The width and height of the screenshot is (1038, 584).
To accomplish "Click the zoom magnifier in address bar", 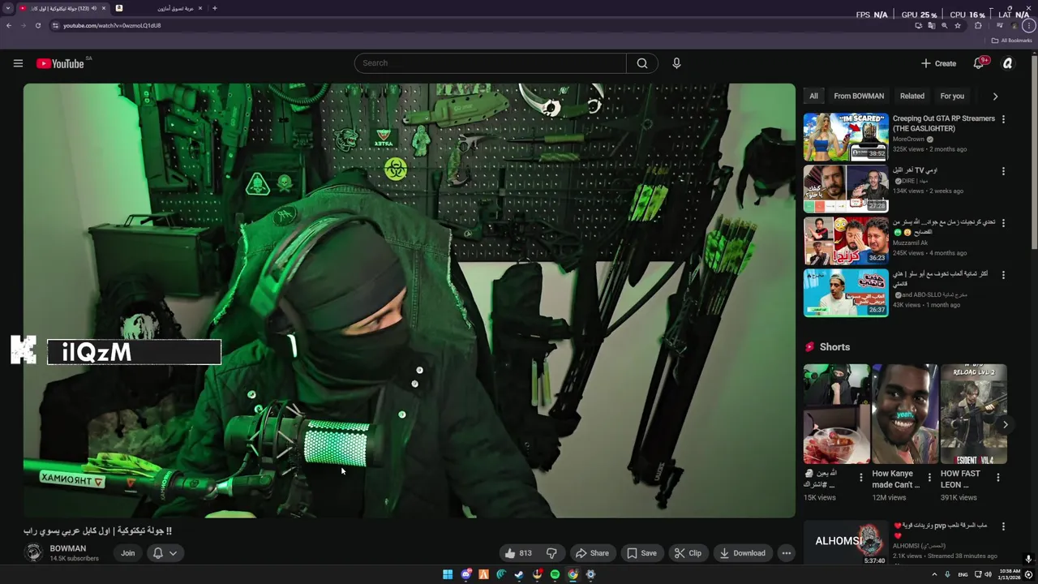I will [x=945, y=25].
